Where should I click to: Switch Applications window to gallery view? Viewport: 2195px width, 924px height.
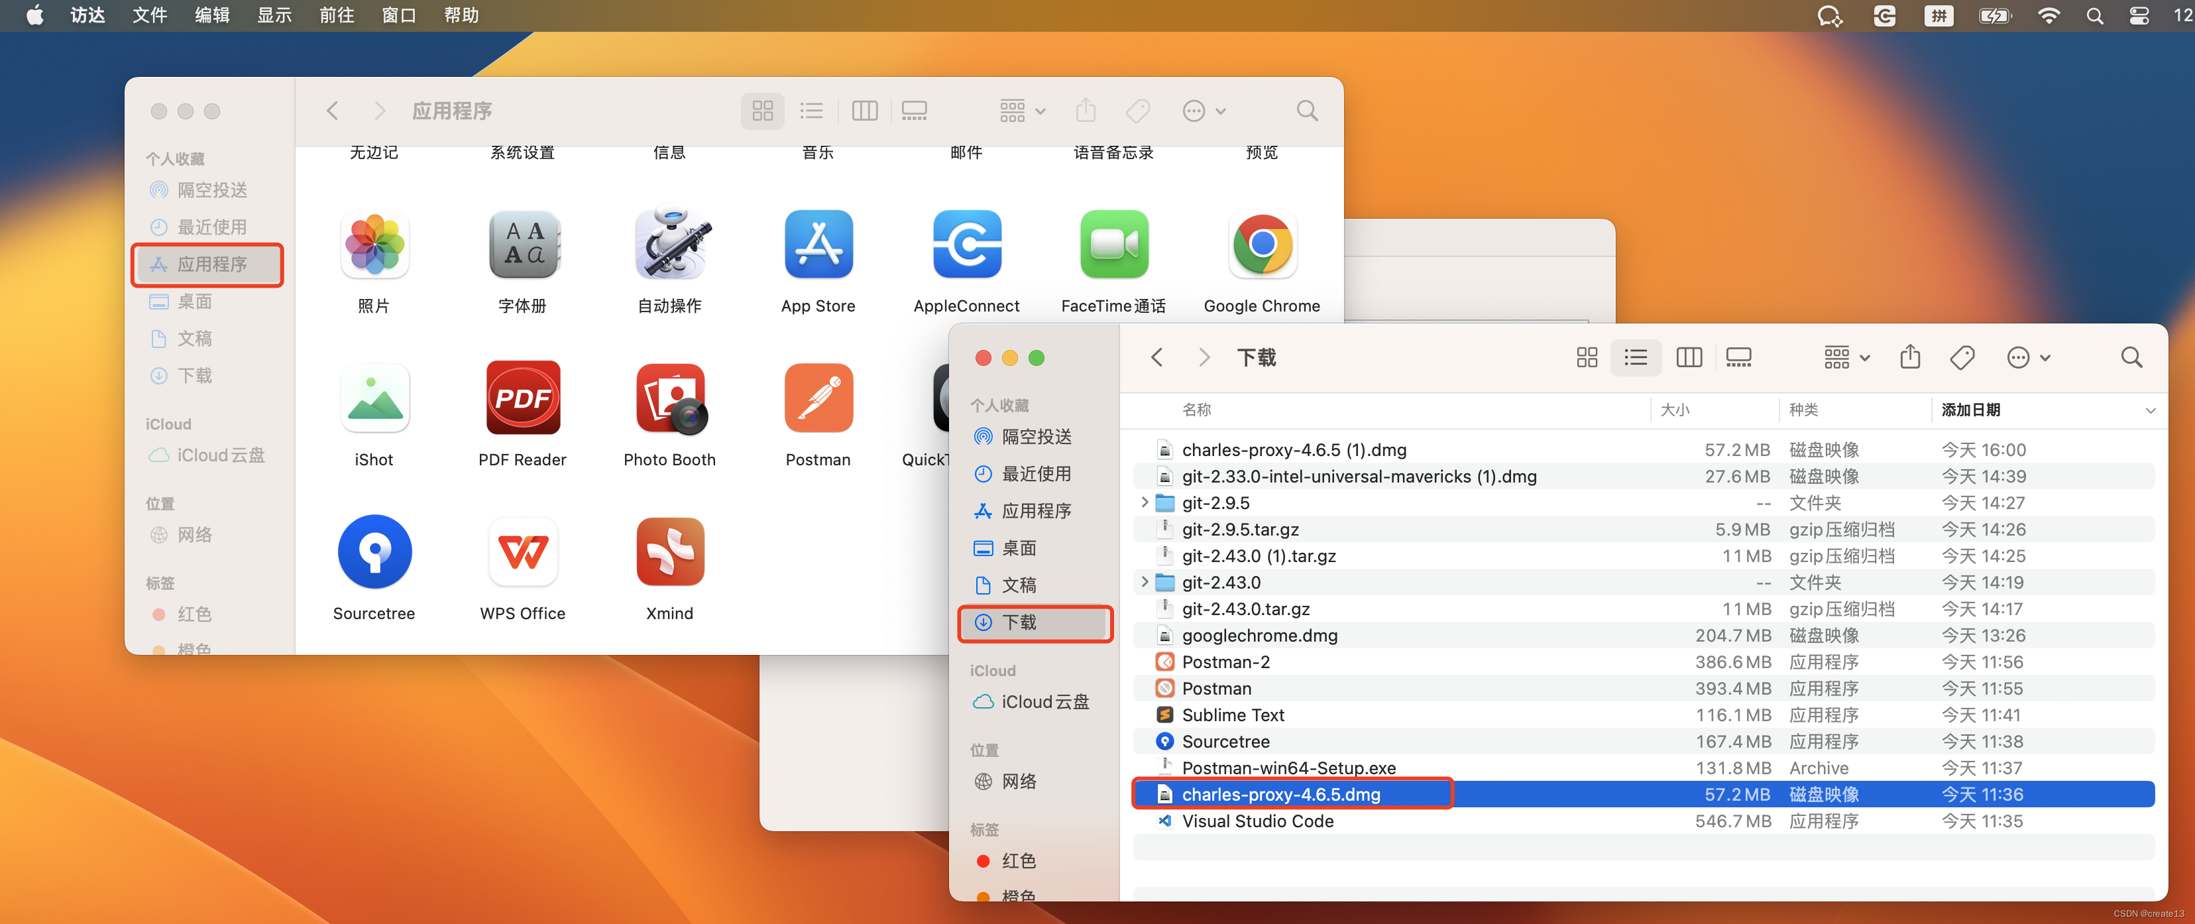point(915,111)
